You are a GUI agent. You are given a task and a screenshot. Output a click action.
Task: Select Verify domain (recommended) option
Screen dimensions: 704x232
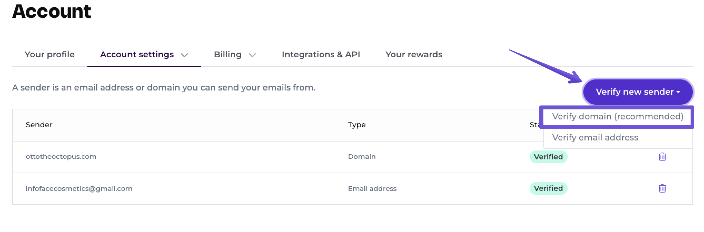click(617, 117)
